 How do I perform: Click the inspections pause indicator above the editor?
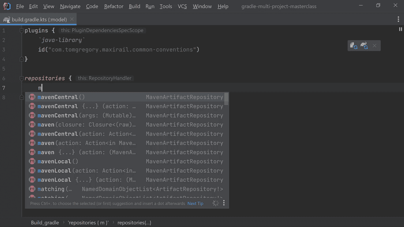tap(400, 29)
